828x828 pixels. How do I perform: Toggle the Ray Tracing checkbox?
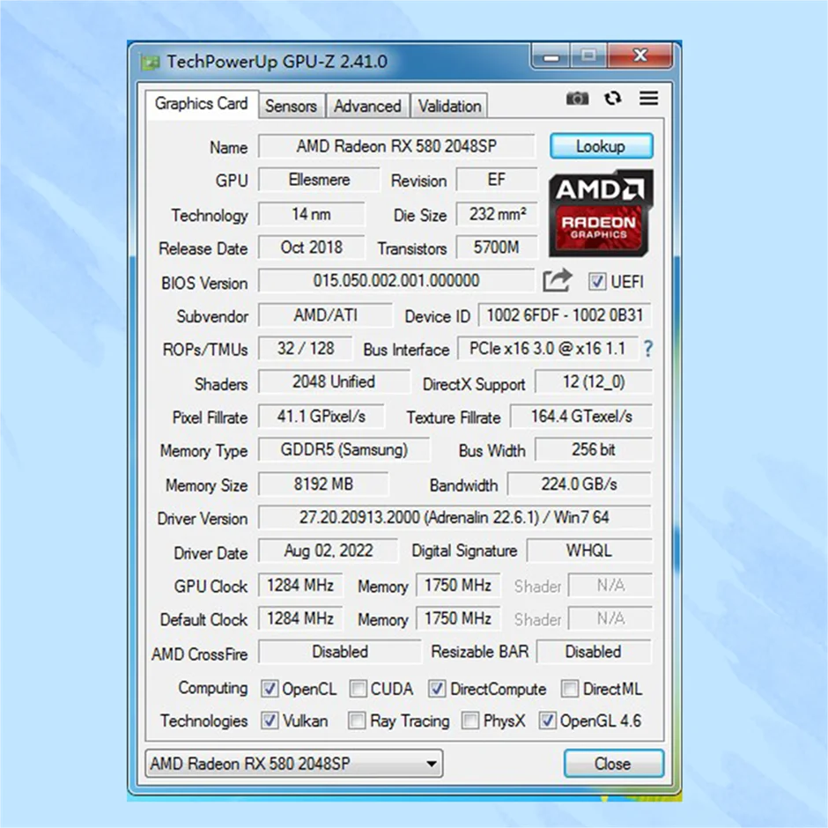tap(357, 721)
